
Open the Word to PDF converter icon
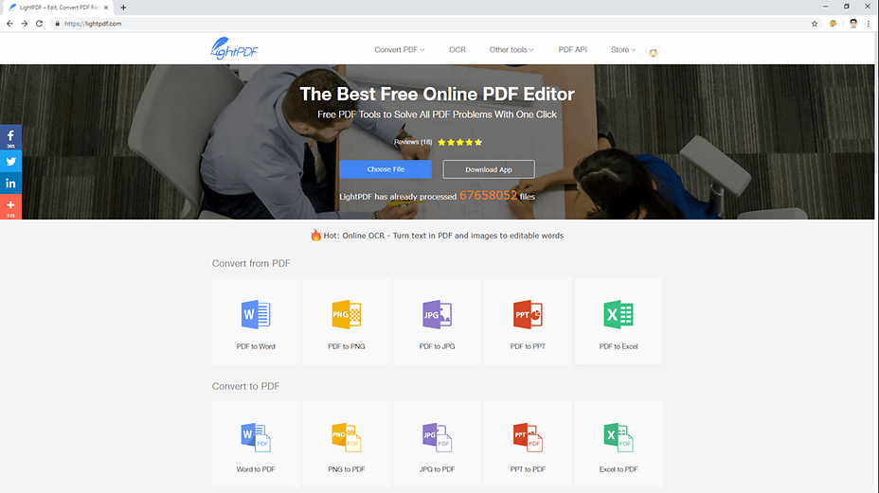256,437
